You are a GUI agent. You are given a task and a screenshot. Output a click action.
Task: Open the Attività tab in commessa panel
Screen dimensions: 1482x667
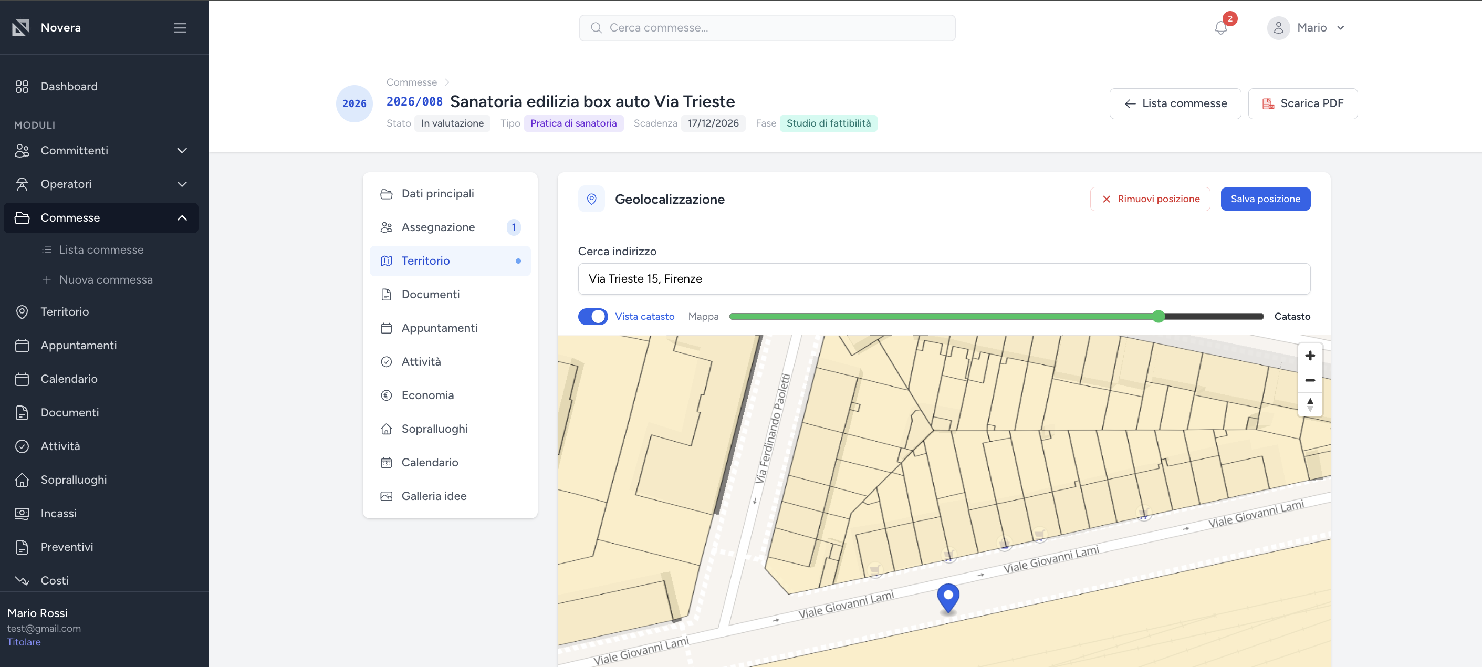coord(450,362)
